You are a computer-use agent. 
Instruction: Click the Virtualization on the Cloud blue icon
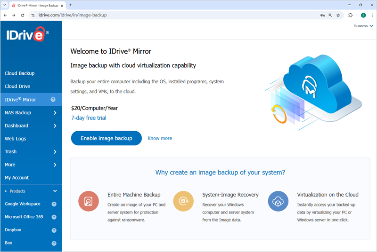coord(278,201)
